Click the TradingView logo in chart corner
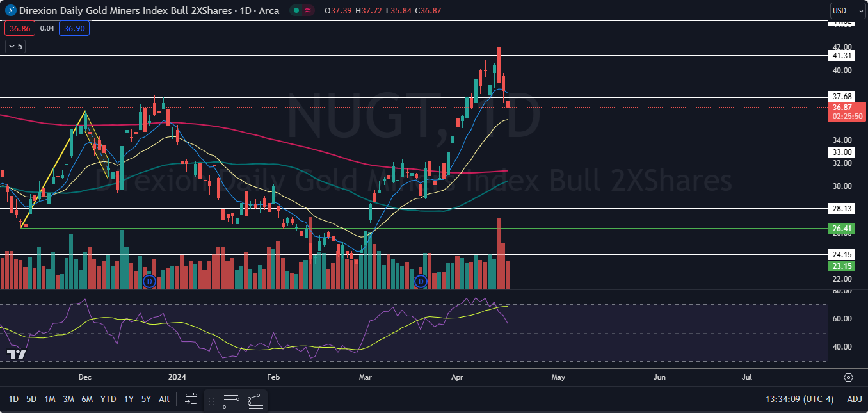The height and width of the screenshot is (413, 868). click(x=16, y=354)
